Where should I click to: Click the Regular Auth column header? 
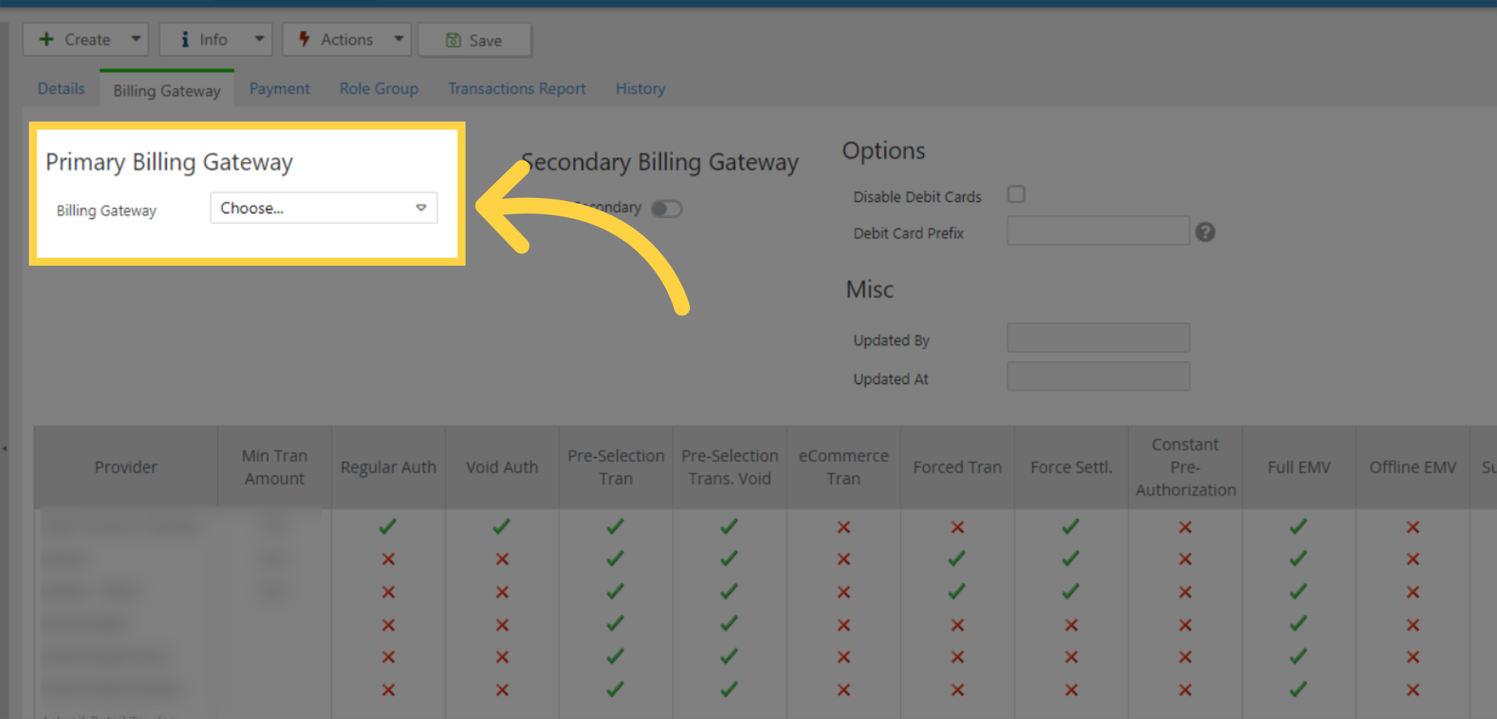[388, 467]
